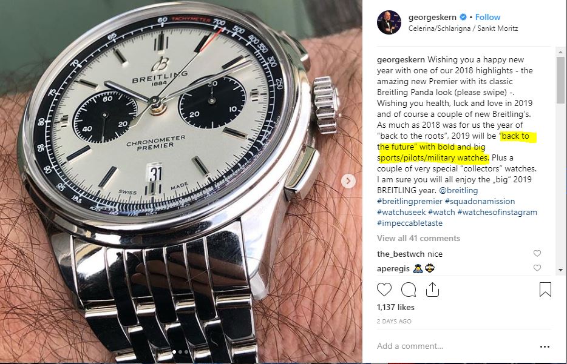The image size is (567, 364).
Task: Expand View all 41 comments
Action: [418, 238]
